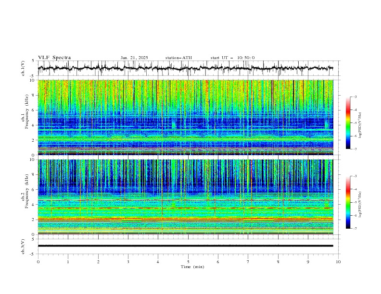The image size is (381, 294).
Task: Select the "ch.3(V)" waveform axis label
Action: click(23, 246)
